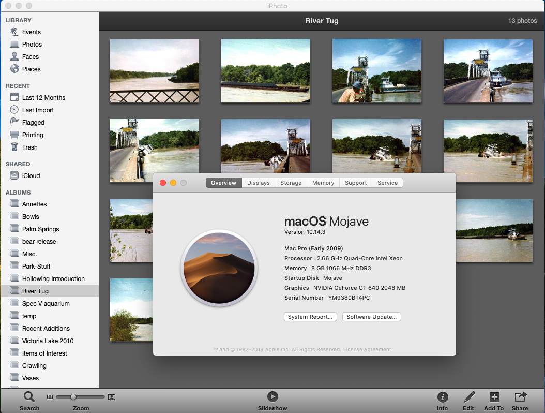Viewport: 545px width, 413px height.
Task: Switch to the Displays tab
Action: [x=258, y=183]
